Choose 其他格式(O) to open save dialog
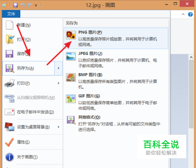 [116, 123]
